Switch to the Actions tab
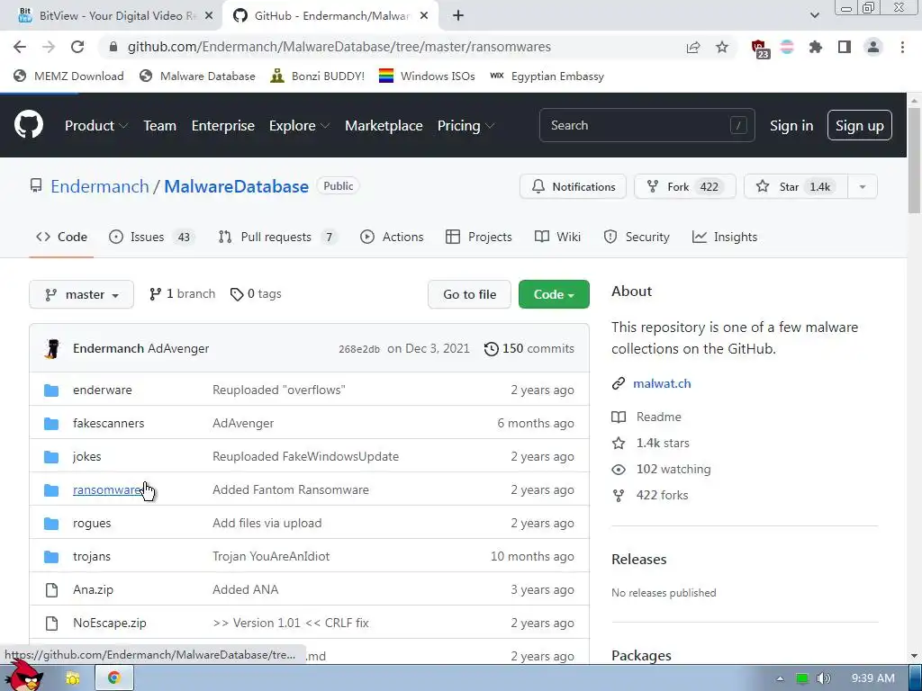The width and height of the screenshot is (922, 691). tap(392, 237)
